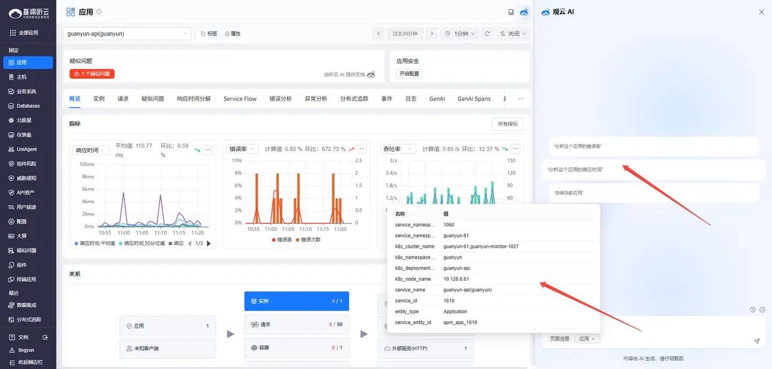772x369 pixels.
Task: Expand the guanyun-api(guanyun) application selector
Action: [x=127, y=34]
